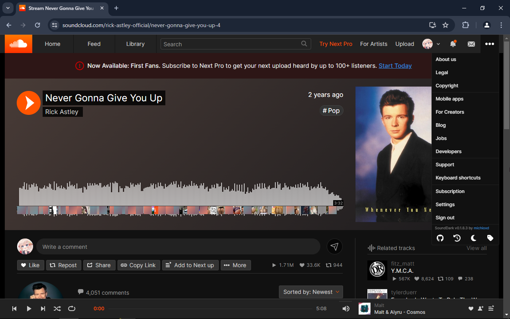This screenshot has height=319, width=510.
Task: Send the comment with paper plane icon
Action: point(335,247)
